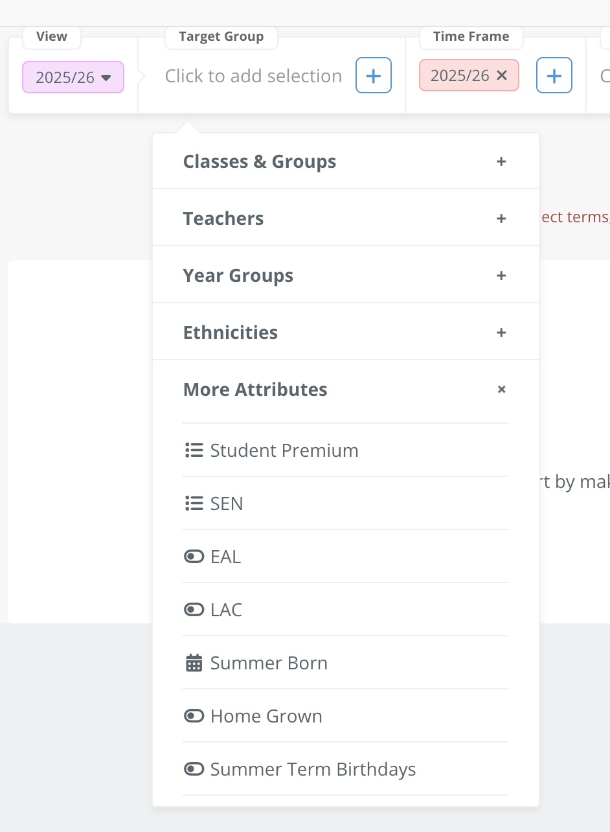Expand the Teachers section
The width and height of the screenshot is (610, 832).
[501, 218]
